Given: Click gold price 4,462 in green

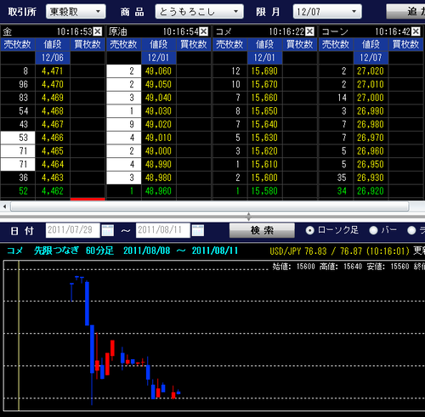Looking at the screenshot, I should point(53,191).
